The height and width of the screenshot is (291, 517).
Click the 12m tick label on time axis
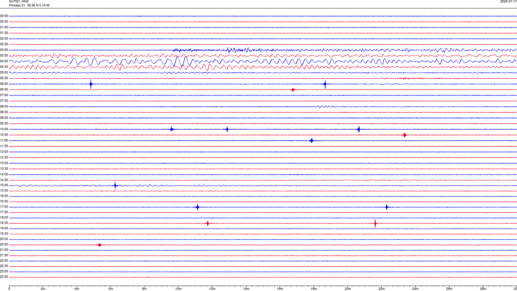pyautogui.click(x=212, y=289)
